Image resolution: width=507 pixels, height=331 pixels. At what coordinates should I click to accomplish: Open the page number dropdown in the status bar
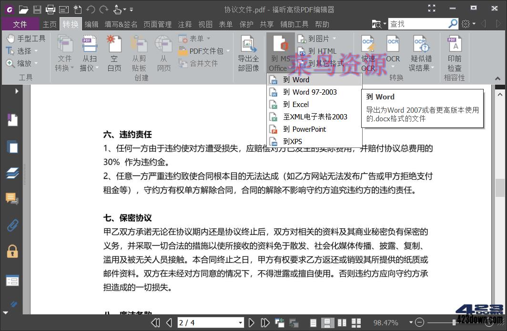click(x=240, y=322)
